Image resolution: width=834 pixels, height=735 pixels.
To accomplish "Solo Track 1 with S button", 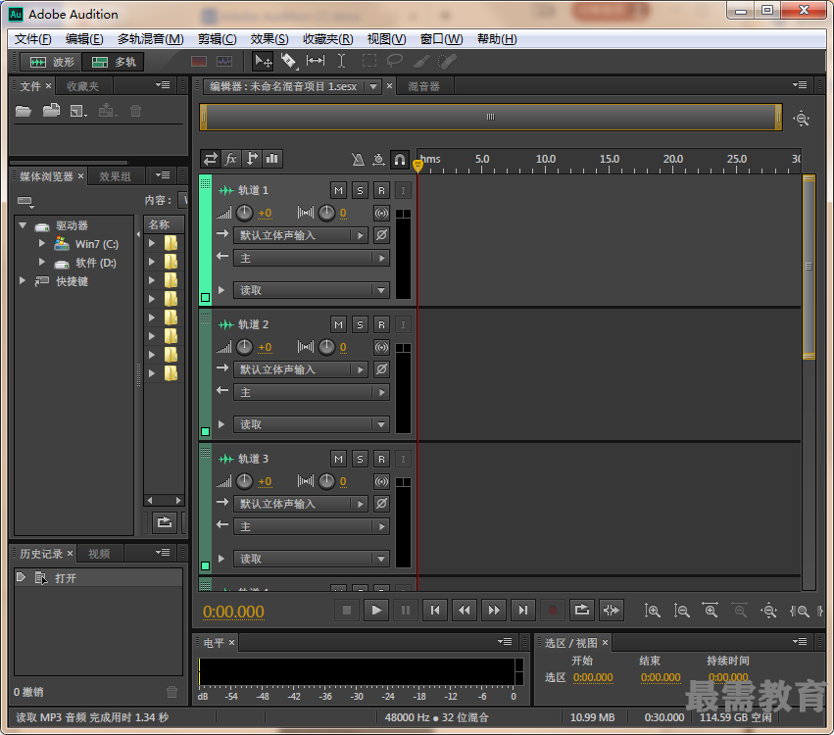I will (360, 190).
